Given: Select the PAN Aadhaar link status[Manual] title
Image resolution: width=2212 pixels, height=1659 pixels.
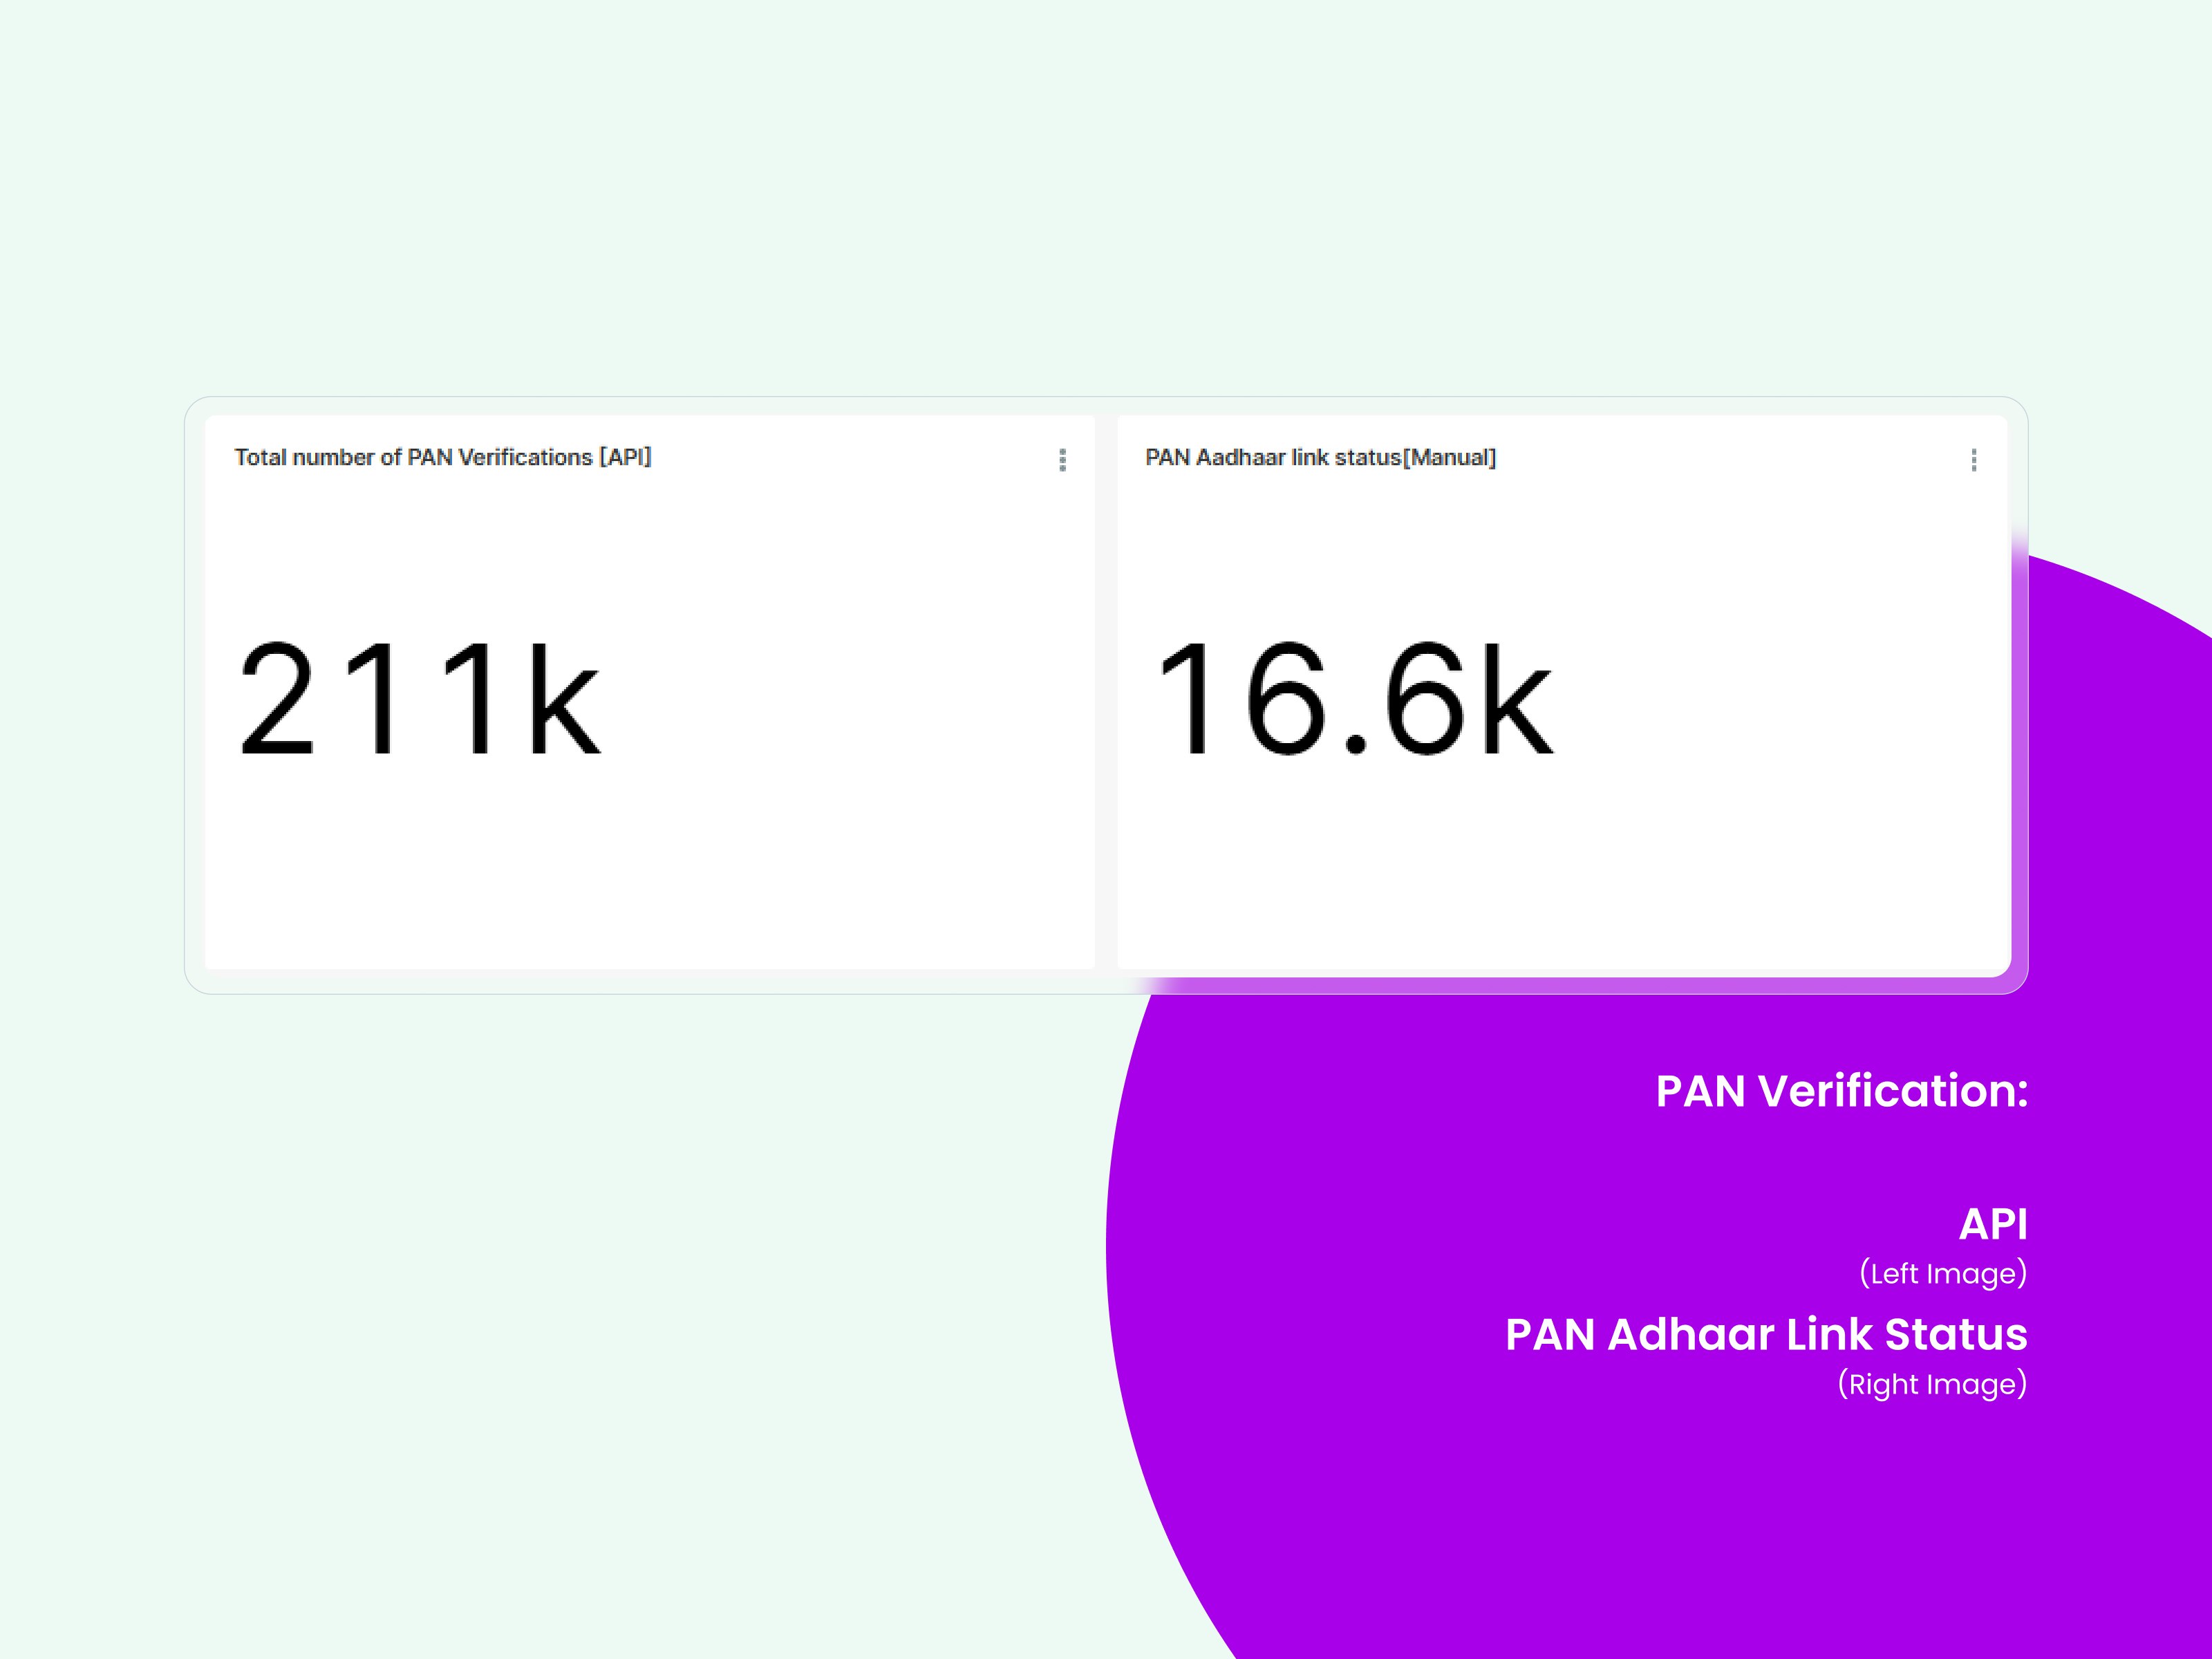Looking at the screenshot, I should coord(1320,457).
